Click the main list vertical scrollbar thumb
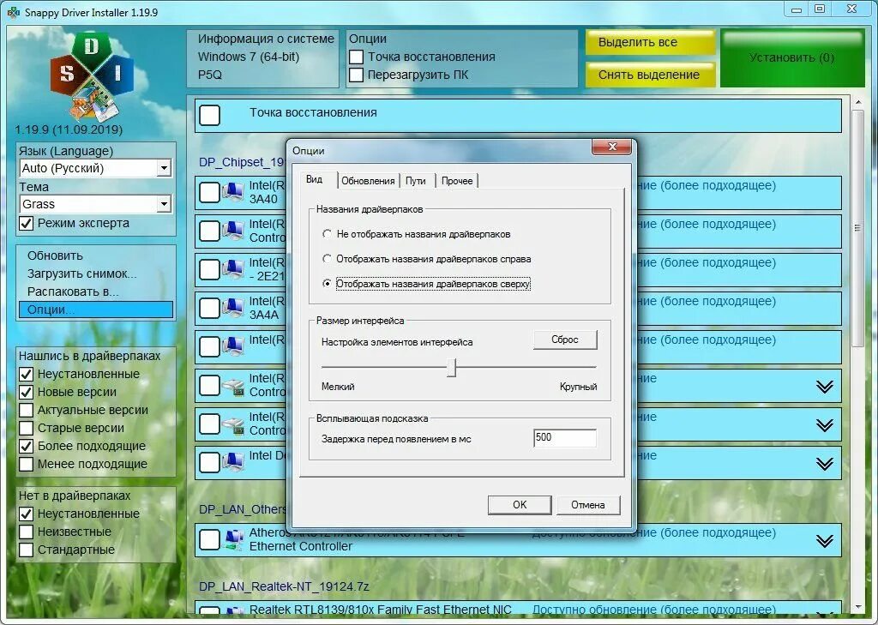Screen dimensions: 878x625 pos(857,228)
